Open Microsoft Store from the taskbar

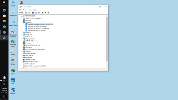4,16
